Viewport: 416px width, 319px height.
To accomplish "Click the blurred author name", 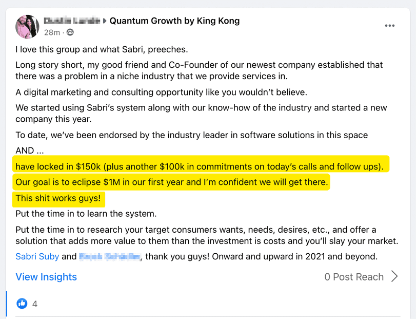I will 72,21.
